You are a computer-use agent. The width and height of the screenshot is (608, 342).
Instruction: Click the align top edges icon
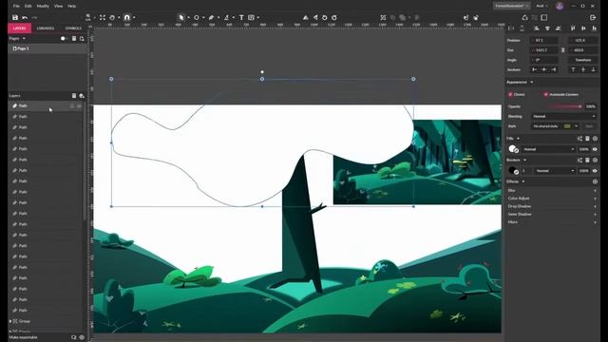573,28
